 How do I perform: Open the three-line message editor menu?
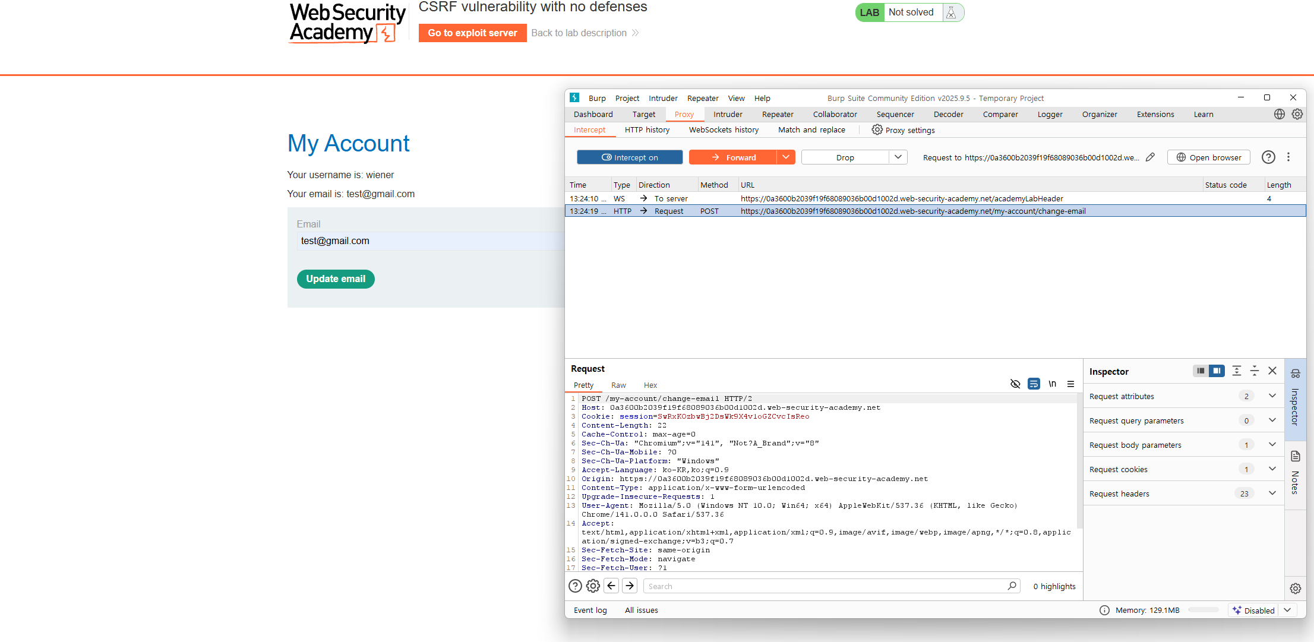[x=1070, y=384]
